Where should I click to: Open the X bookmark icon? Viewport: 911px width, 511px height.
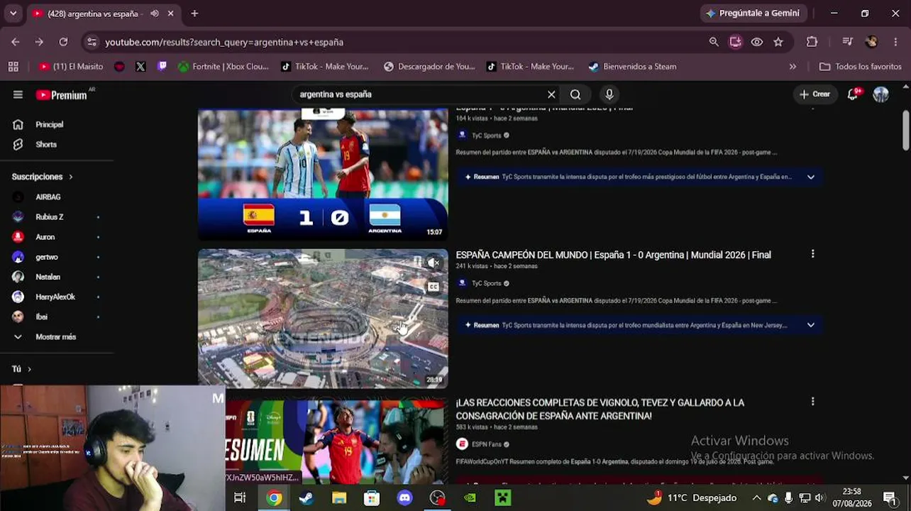pos(140,67)
